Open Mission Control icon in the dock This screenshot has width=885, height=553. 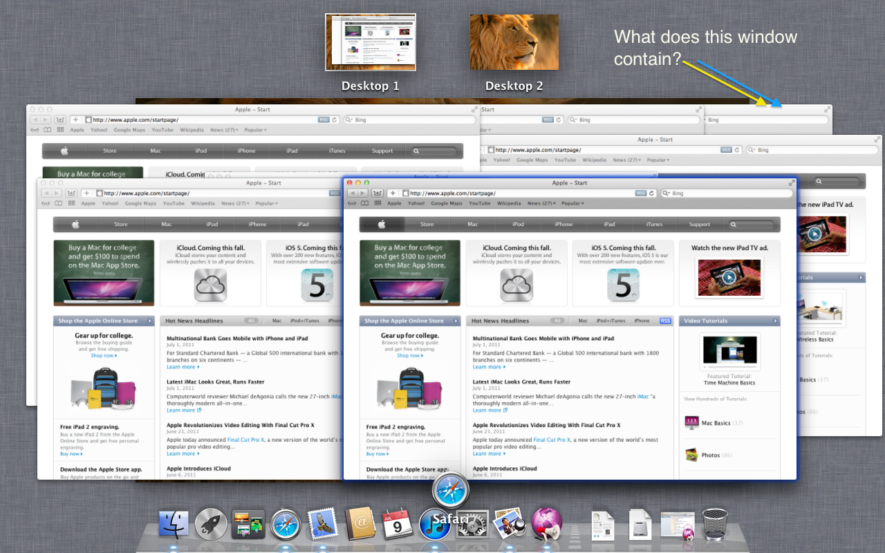[x=248, y=524]
